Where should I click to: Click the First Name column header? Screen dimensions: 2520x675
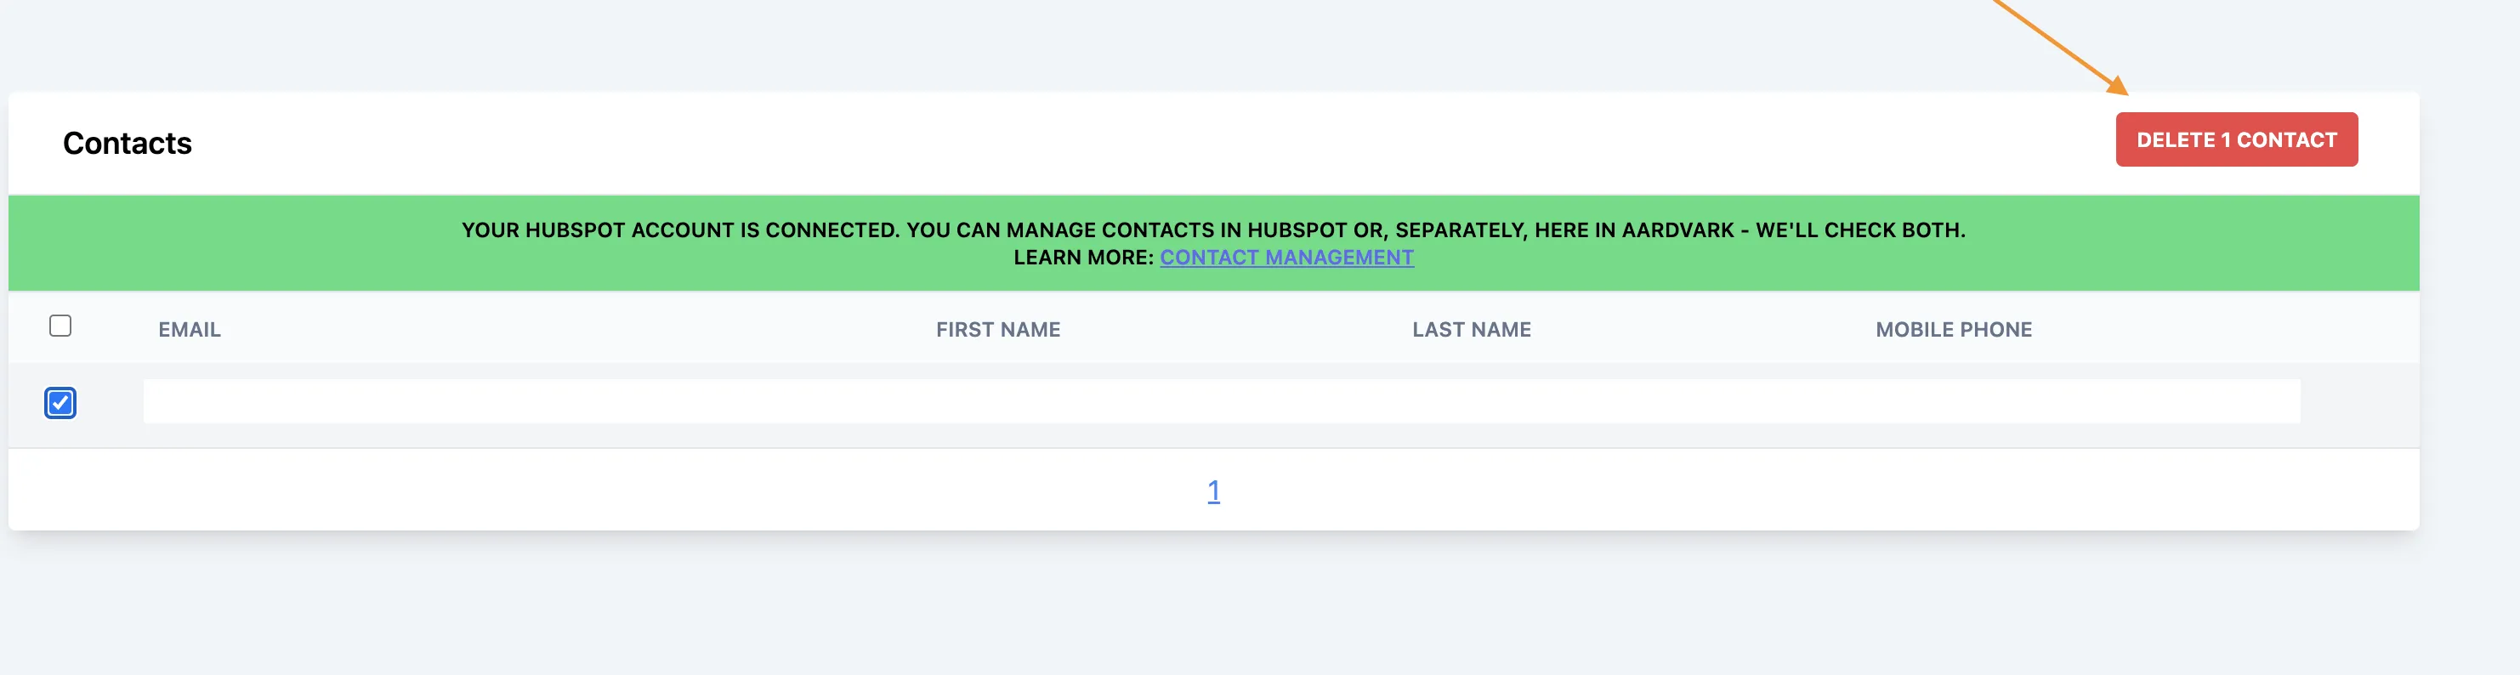pyautogui.click(x=996, y=330)
